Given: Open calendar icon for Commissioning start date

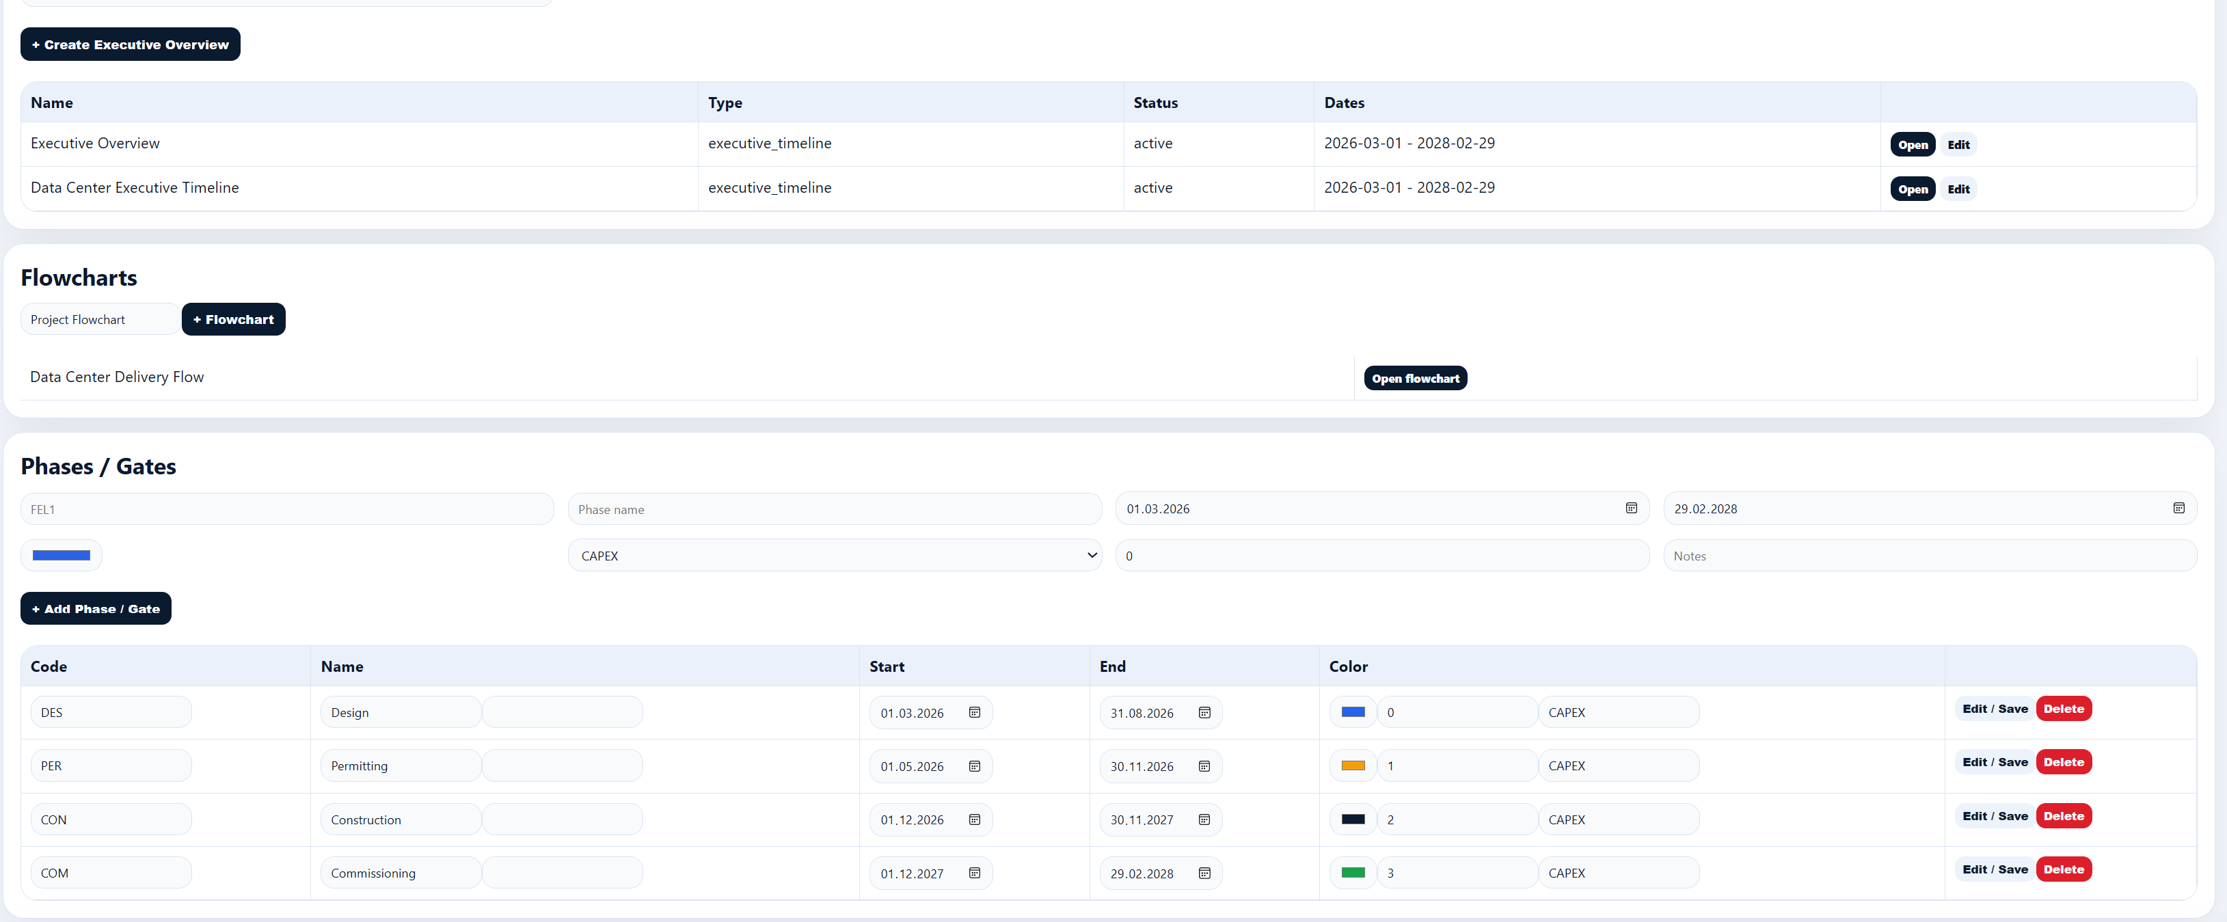Looking at the screenshot, I should tap(974, 873).
